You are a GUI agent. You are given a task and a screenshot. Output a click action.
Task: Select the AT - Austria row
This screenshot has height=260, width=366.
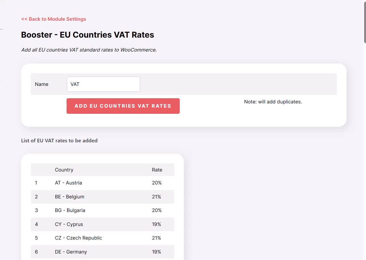[x=103, y=183]
